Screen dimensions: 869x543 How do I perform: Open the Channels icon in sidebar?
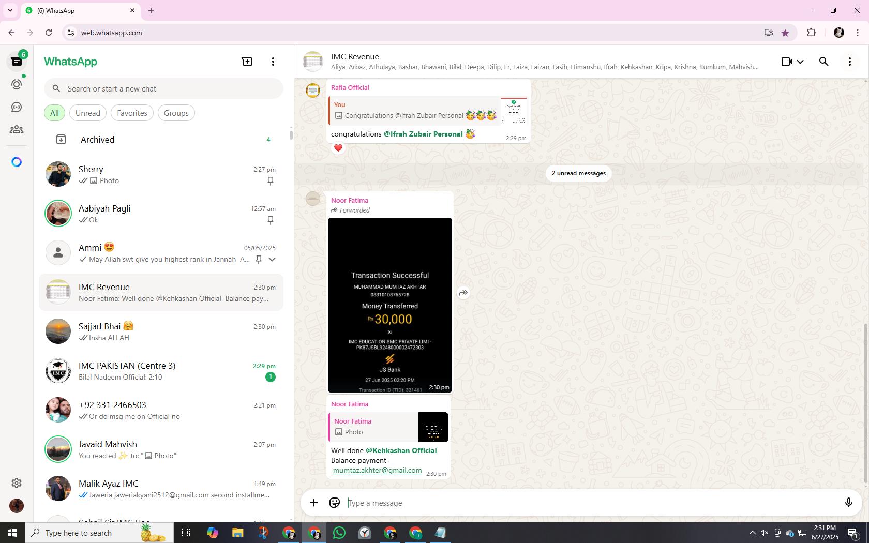click(17, 107)
